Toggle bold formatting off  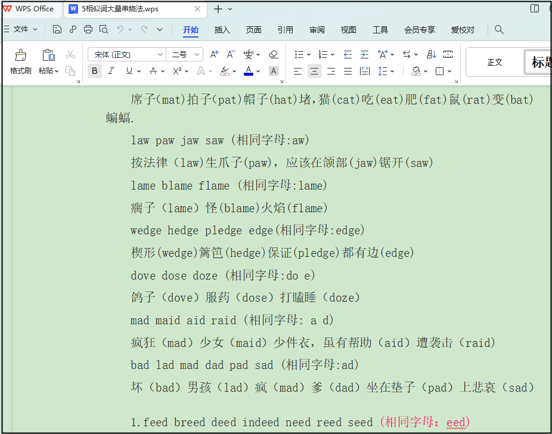[94, 71]
